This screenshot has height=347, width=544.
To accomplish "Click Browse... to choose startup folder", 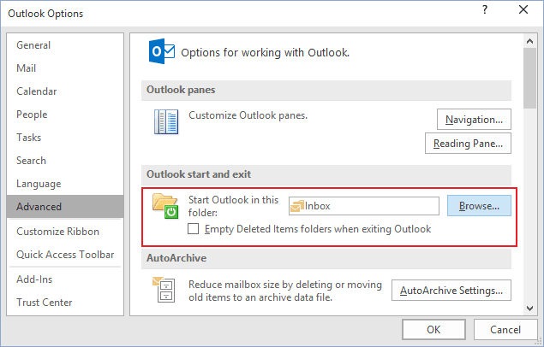I will point(479,206).
